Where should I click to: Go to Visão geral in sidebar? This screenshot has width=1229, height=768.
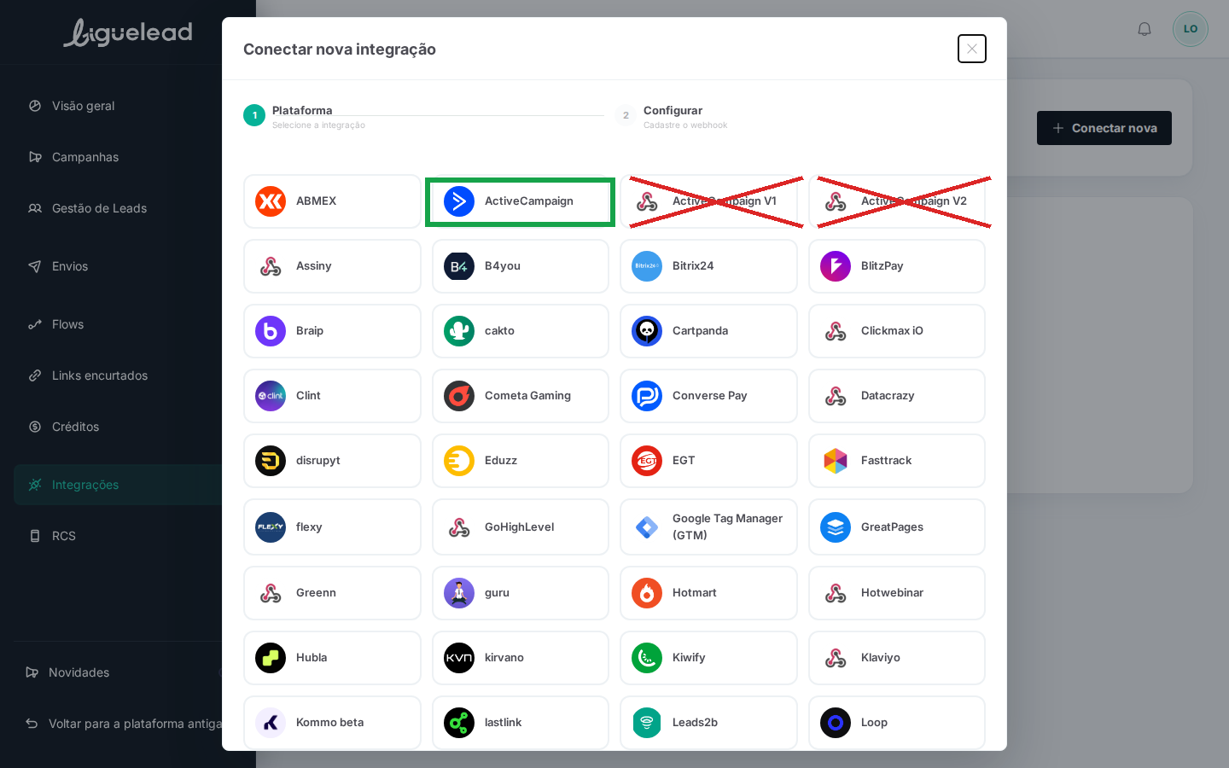[x=118, y=106]
